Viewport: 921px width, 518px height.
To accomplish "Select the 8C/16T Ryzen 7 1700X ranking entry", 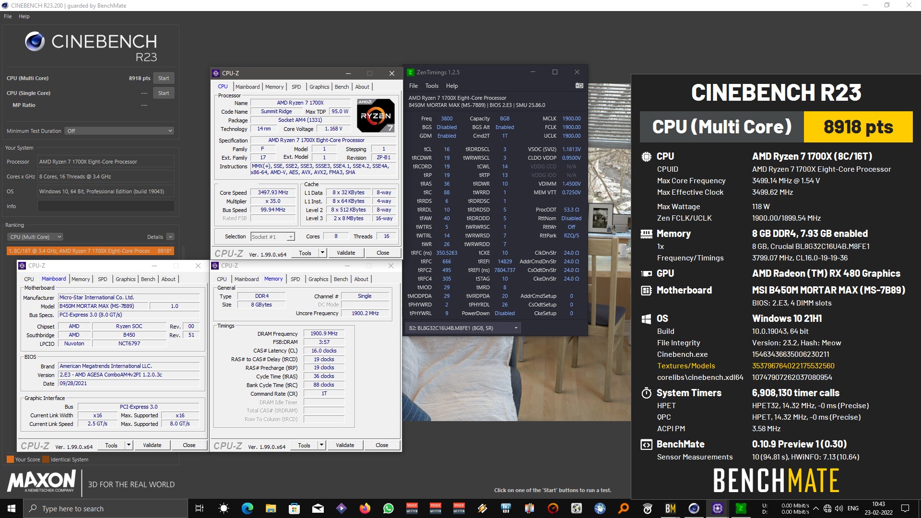I will pyautogui.click(x=90, y=251).
